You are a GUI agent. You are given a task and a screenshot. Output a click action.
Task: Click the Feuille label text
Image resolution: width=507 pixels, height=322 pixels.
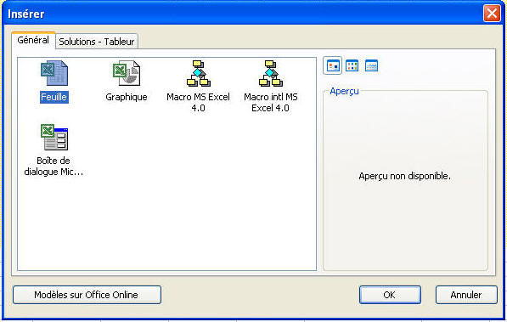pos(54,97)
